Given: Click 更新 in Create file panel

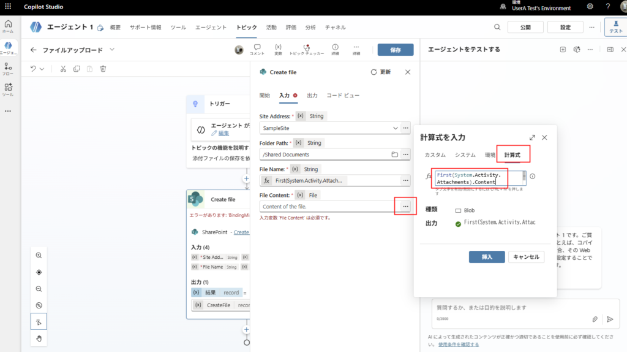Looking at the screenshot, I should (381, 72).
